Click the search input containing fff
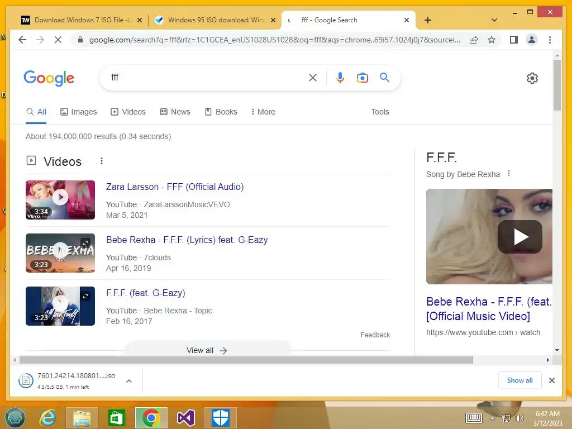The image size is (572, 429). (x=208, y=77)
